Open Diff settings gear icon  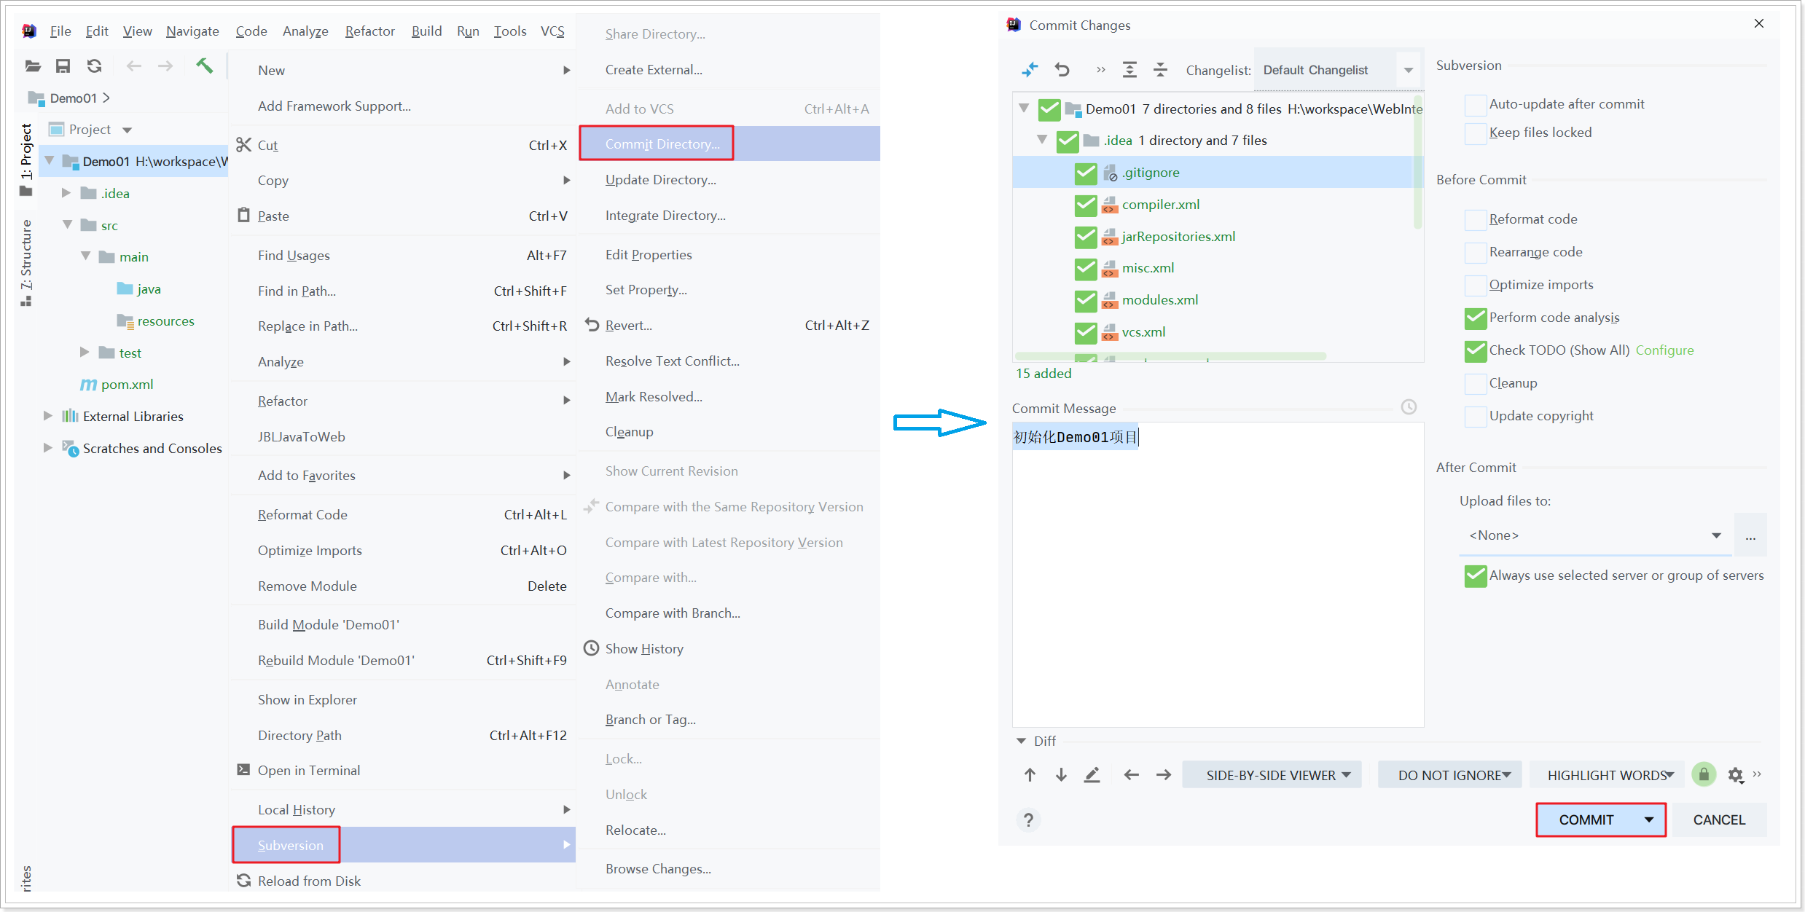tap(1736, 775)
